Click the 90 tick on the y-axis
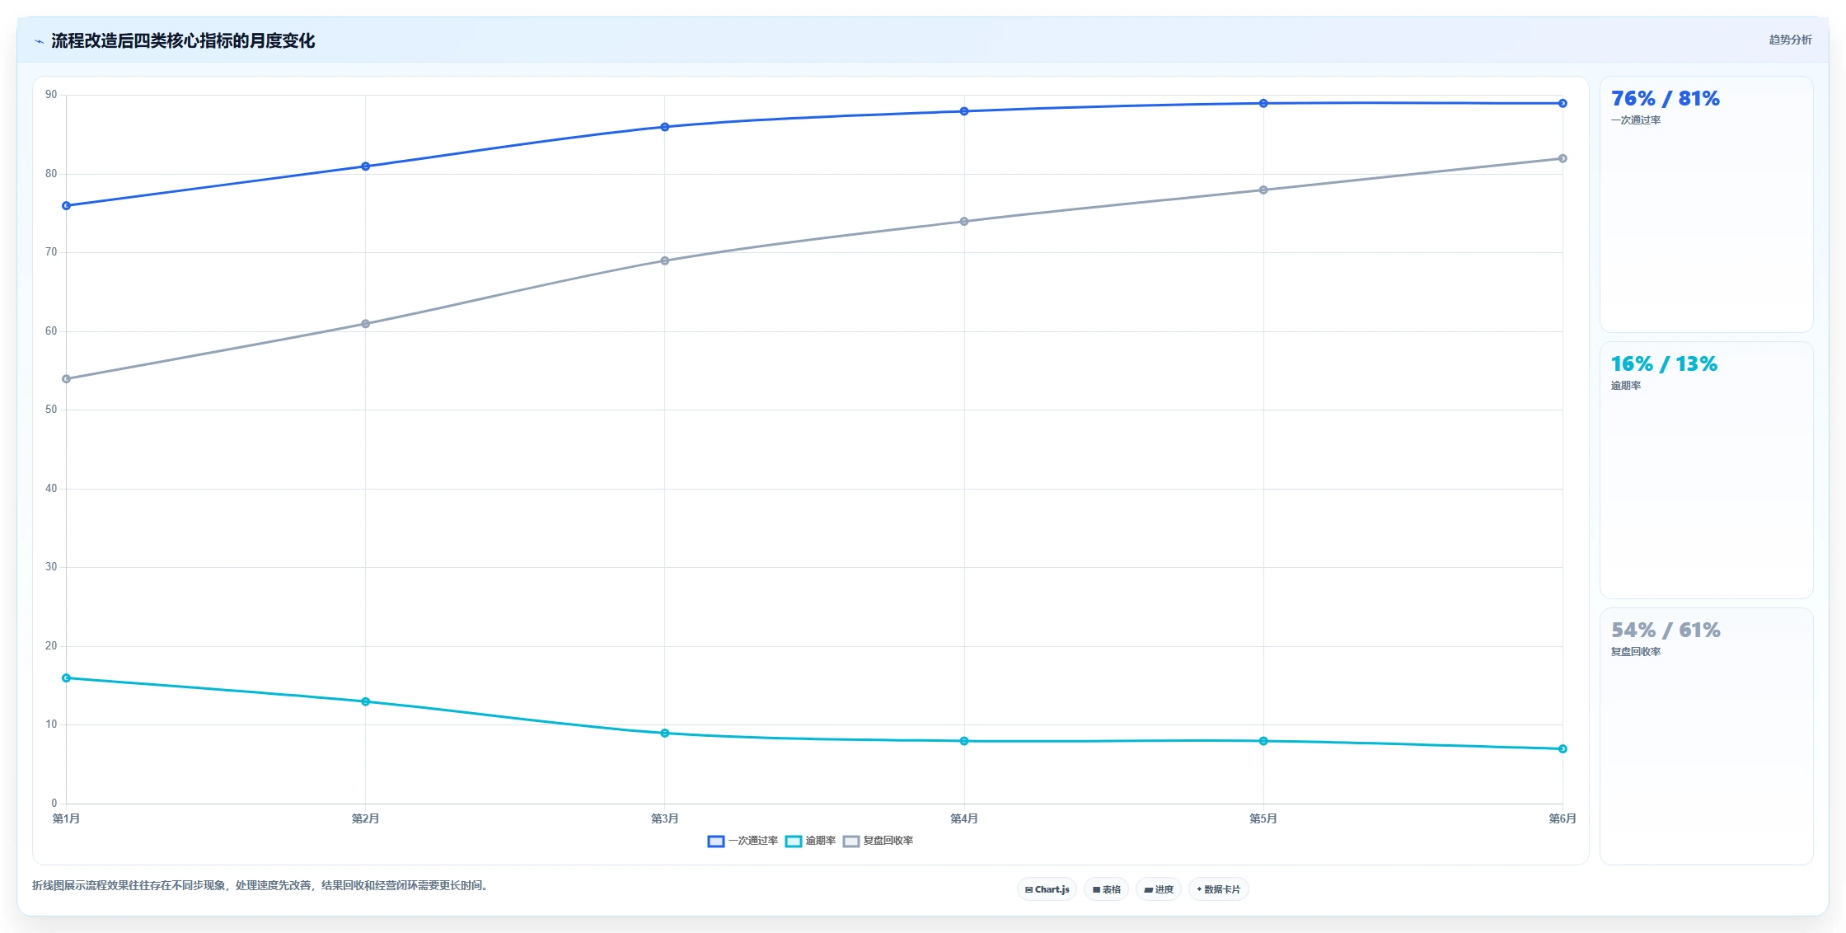 click(x=51, y=95)
